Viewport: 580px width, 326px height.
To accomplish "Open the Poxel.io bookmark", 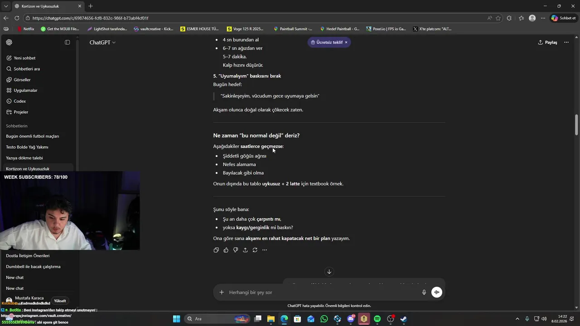I will click(386, 29).
